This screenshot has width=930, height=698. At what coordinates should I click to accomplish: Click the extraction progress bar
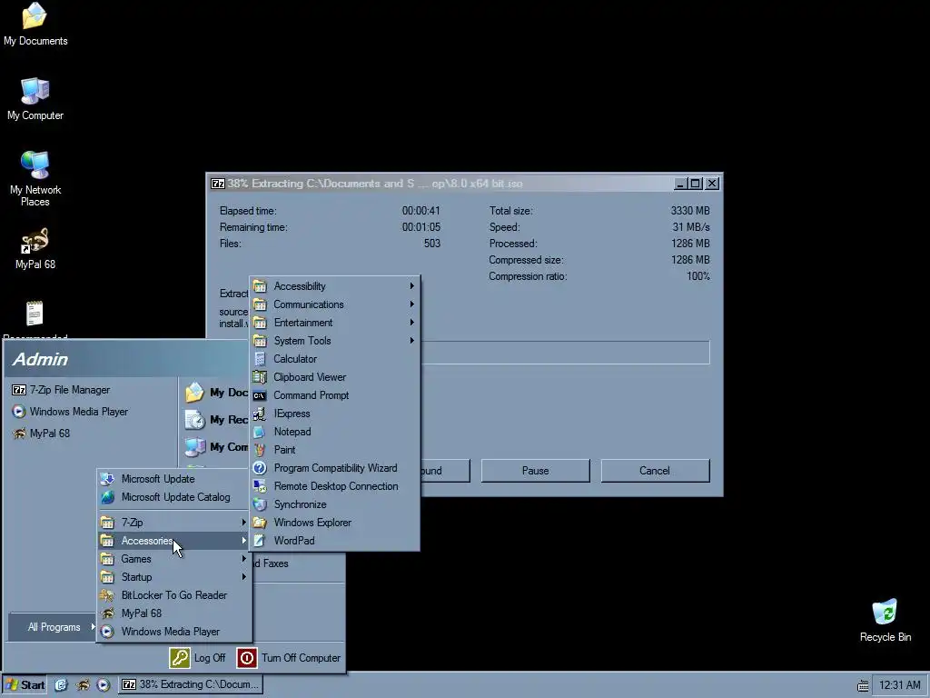pos(565,353)
